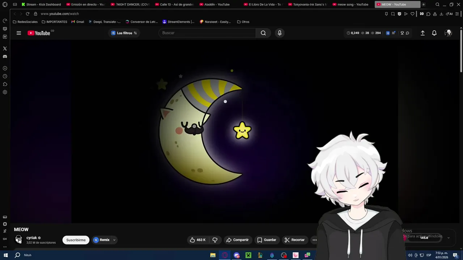Image resolution: width=463 pixels, height=260 pixels.
Task: Open YouTube notifications bell
Action: tap(434, 33)
